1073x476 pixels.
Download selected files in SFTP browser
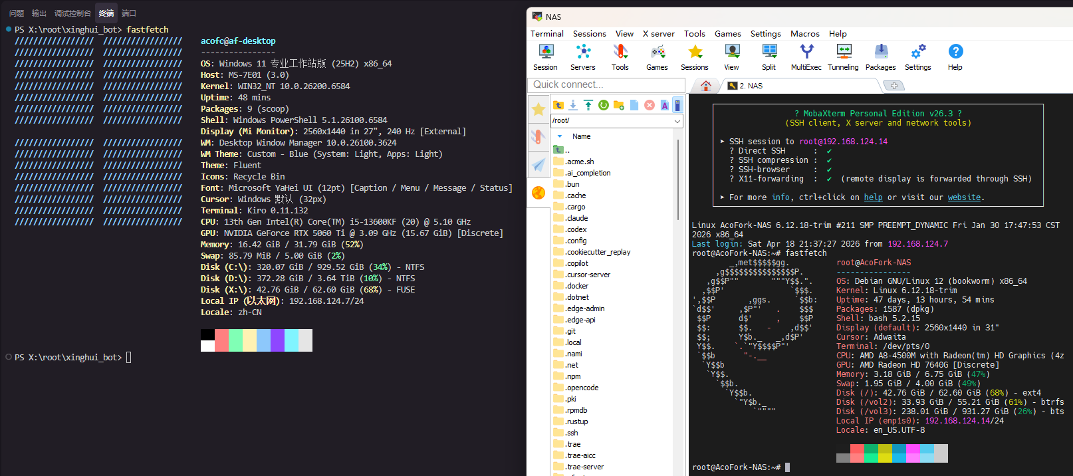click(573, 105)
